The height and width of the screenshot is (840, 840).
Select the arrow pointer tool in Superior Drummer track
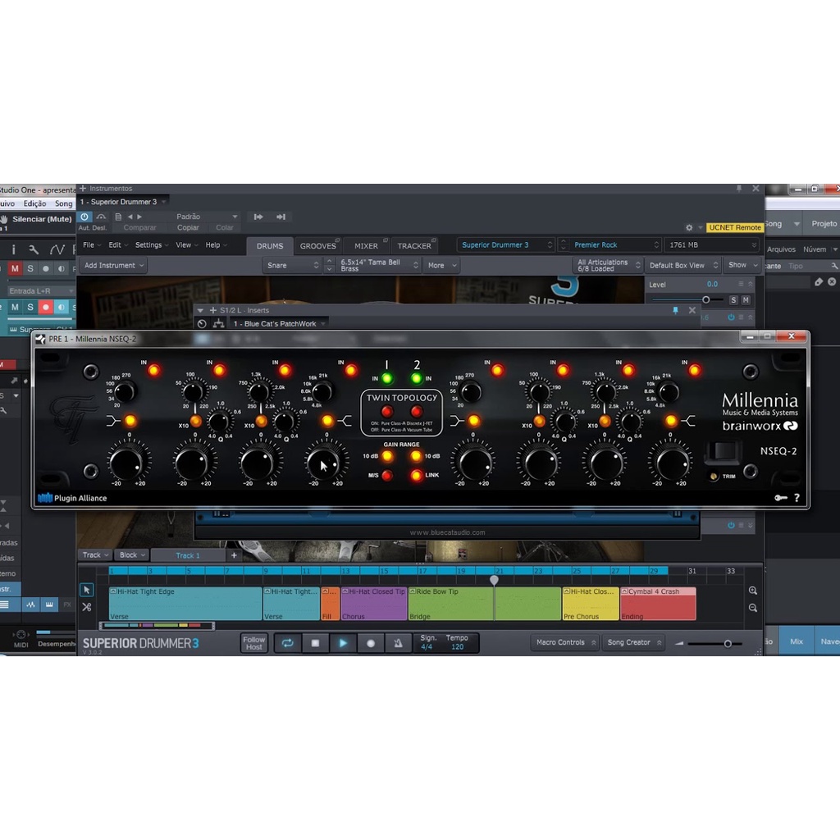pyautogui.click(x=86, y=590)
